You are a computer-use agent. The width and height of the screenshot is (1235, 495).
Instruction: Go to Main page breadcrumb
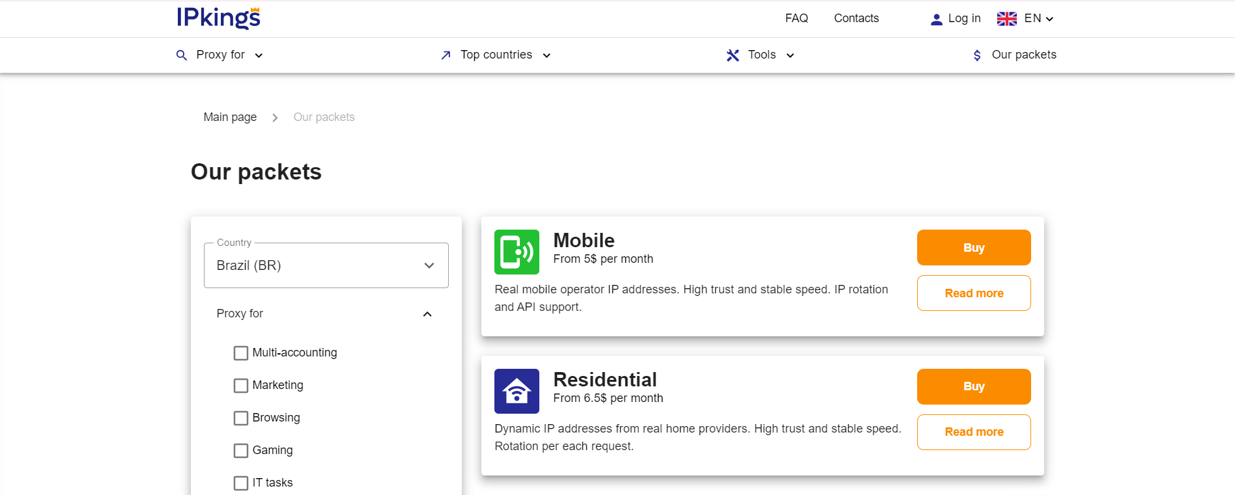coord(230,117)
